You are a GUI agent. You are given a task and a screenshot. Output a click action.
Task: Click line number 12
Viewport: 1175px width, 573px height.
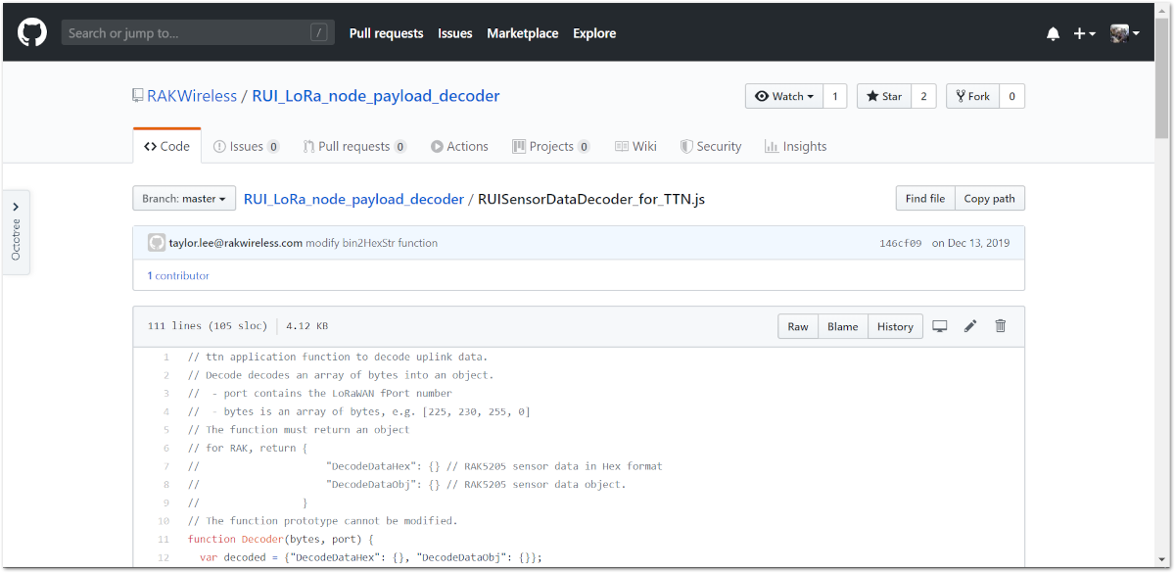pos(163,557)
